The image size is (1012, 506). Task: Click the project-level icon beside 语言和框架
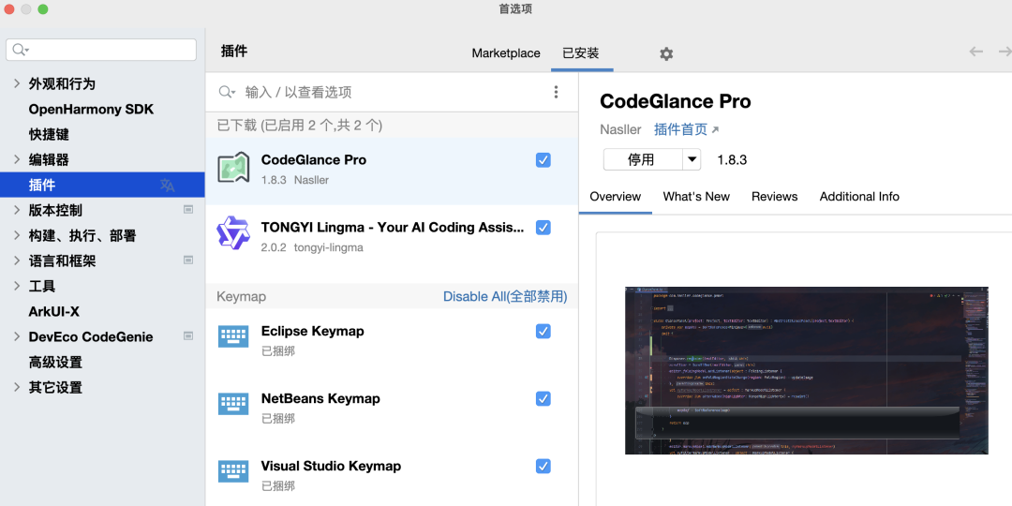click(x=188, y=260)
